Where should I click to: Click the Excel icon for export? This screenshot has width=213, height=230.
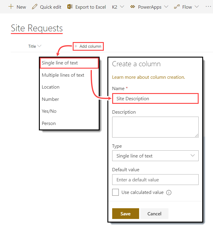tap(70, 7)
